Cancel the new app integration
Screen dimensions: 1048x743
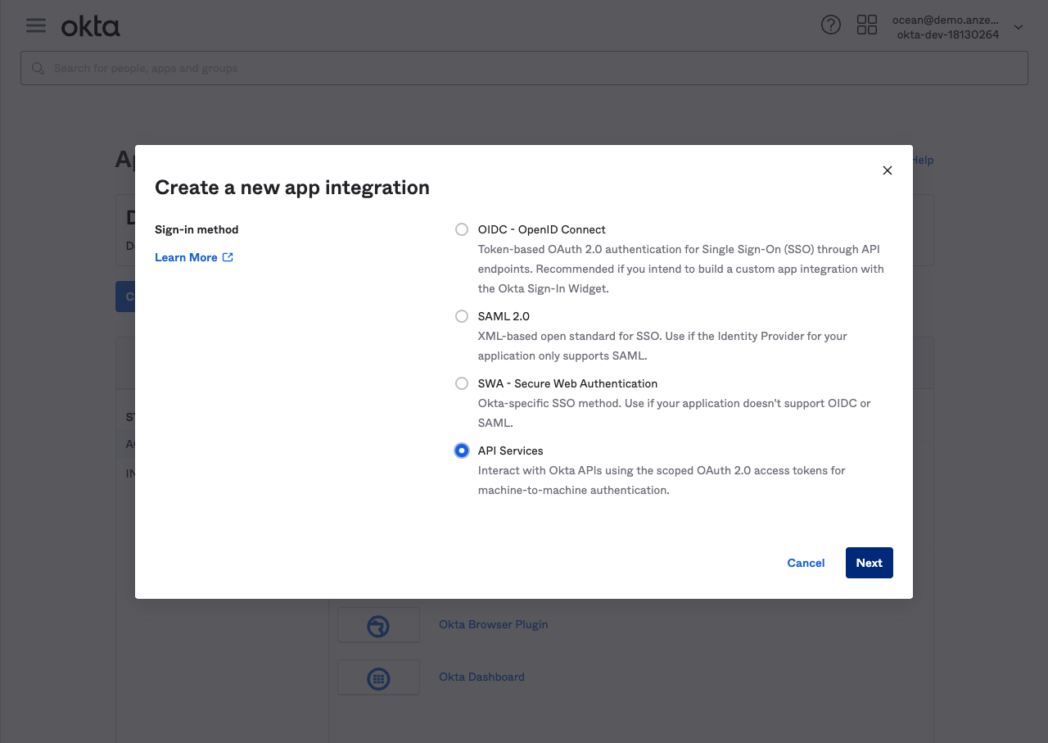point(806,563)
